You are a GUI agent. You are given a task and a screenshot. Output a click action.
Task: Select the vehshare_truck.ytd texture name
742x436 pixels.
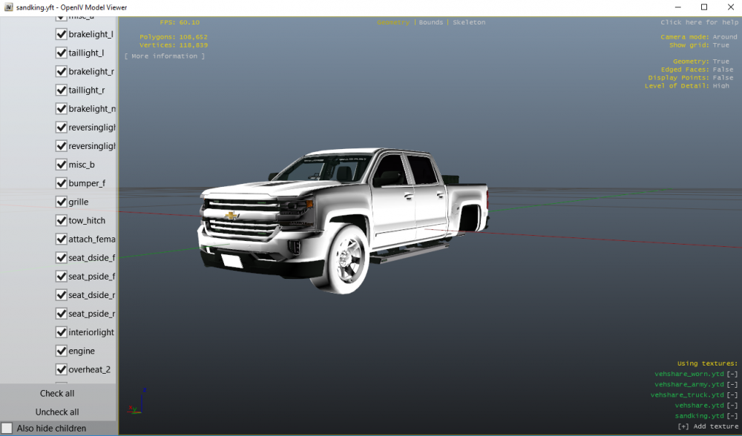tap(687, 395)
